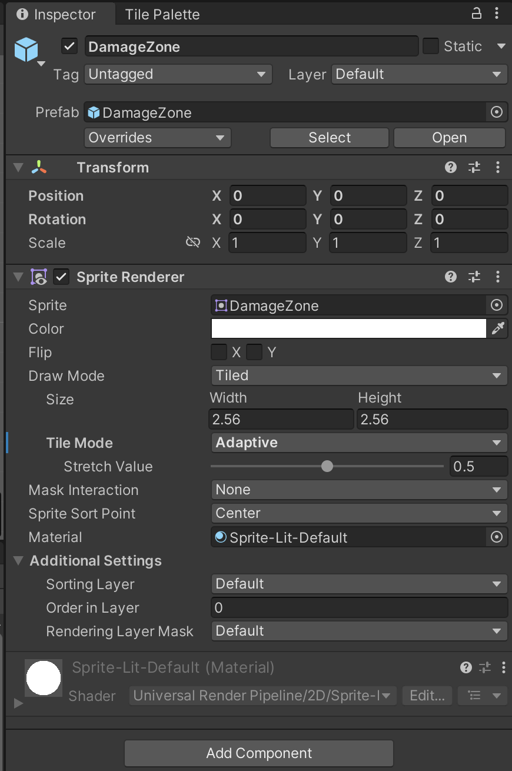Click the prefab Open button
512x771 pixels.
pyautogui.click(x=449, y=138)
